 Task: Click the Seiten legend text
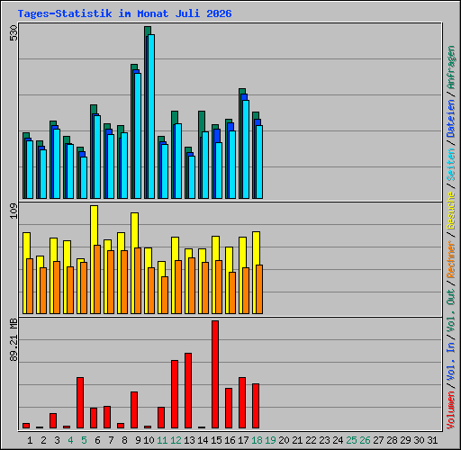point(451,165)
